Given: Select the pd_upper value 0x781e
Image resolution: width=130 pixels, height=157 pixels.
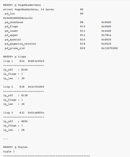Looking at the screenshot, I should [x=106, y=35].
